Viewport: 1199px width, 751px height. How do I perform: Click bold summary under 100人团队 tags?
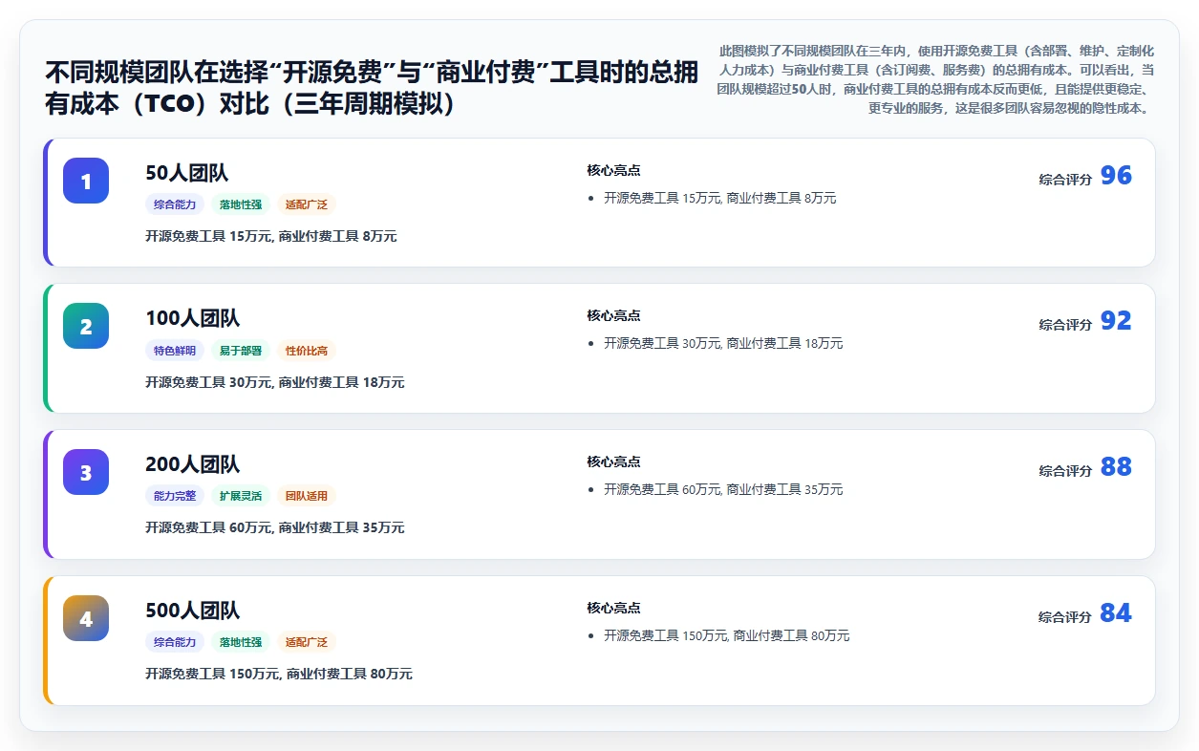pyautogui.click(x=275, y=382)
